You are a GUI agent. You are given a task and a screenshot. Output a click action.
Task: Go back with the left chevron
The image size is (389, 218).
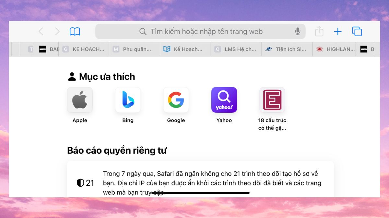pos(41,31)
